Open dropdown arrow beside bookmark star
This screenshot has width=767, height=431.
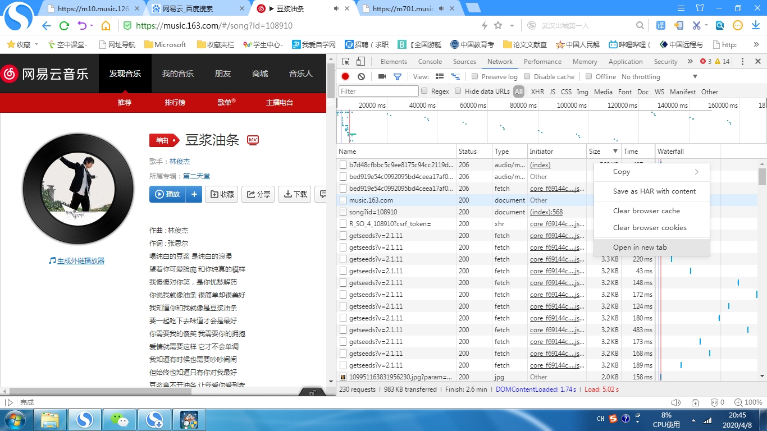512,26
